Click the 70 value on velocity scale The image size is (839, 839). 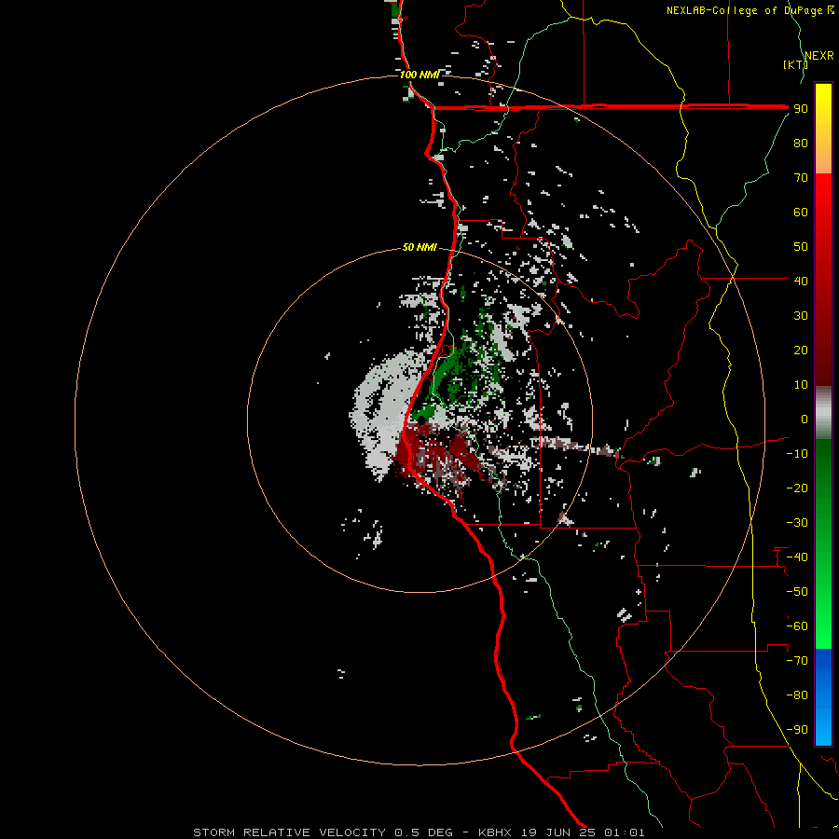801,178
